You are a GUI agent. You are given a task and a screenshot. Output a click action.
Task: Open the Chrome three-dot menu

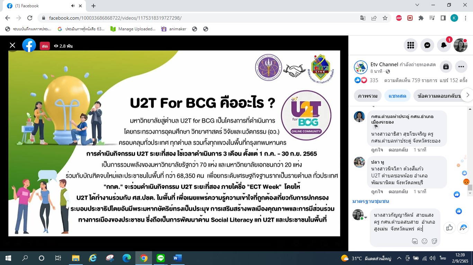point(465,18)
